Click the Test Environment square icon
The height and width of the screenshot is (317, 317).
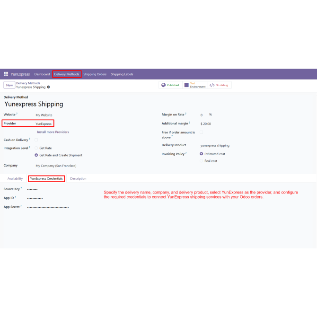coord(186,85)
